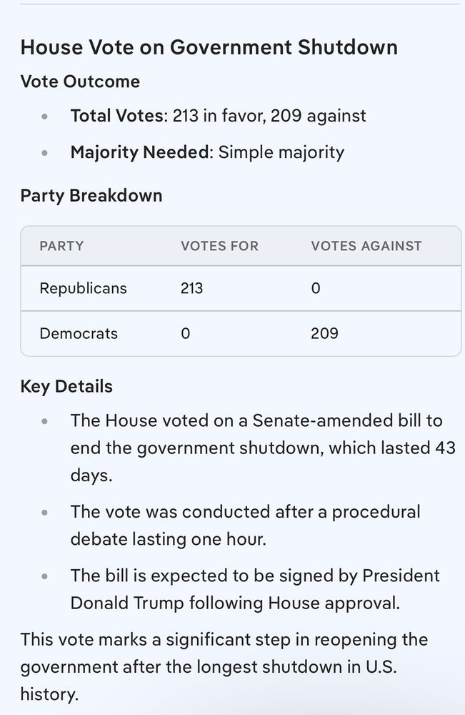This screenshot has width=465, height=715.
Task: Click the "House Vote on Government Shutdown" heading
Action: [209, 48]
